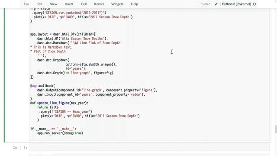This screenshot has width=277, height=156.
Task: Click on 'dash.dcc.Dropdown(' line
Action: pyautogui.click(x=53, y=60)
